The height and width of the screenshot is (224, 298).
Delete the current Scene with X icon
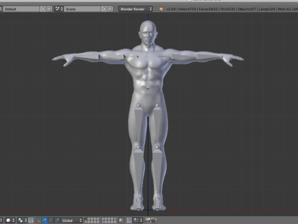point(110,9)
